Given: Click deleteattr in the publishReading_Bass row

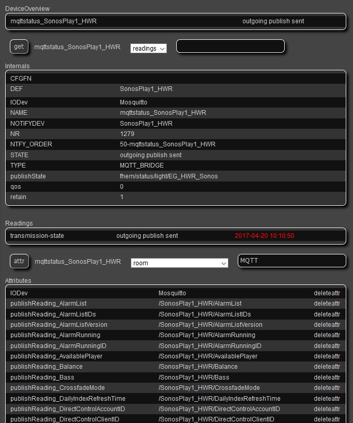Looking at the screenshot, I should (x=327, y=377).
